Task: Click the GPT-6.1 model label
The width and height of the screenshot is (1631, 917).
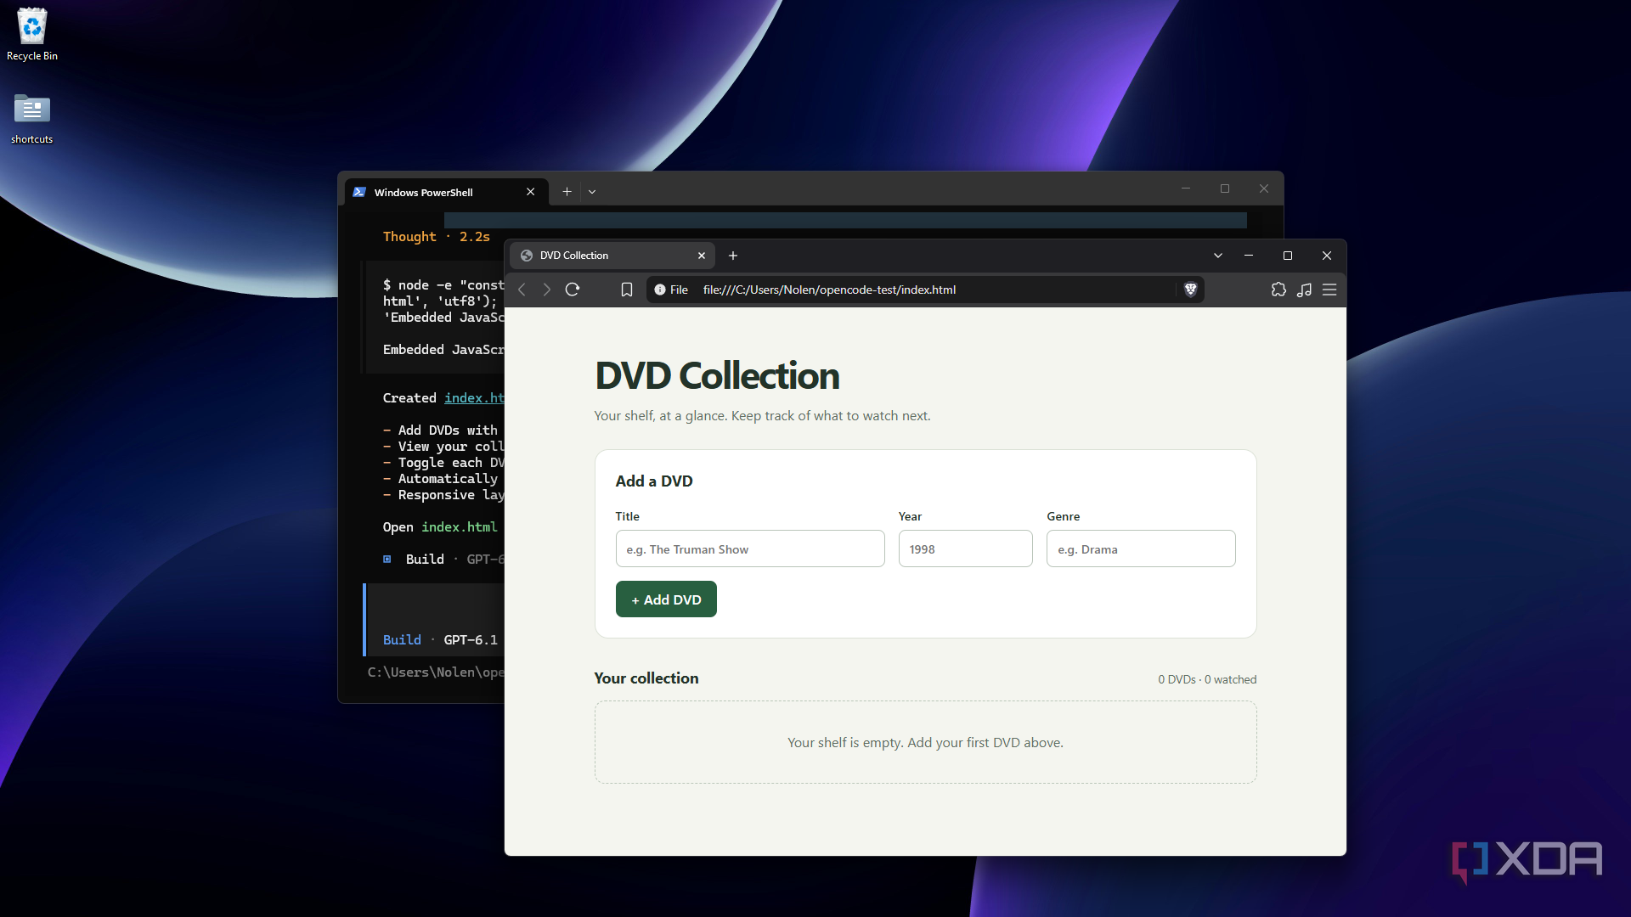Action: pyautogui.click(x=471, y=639)
